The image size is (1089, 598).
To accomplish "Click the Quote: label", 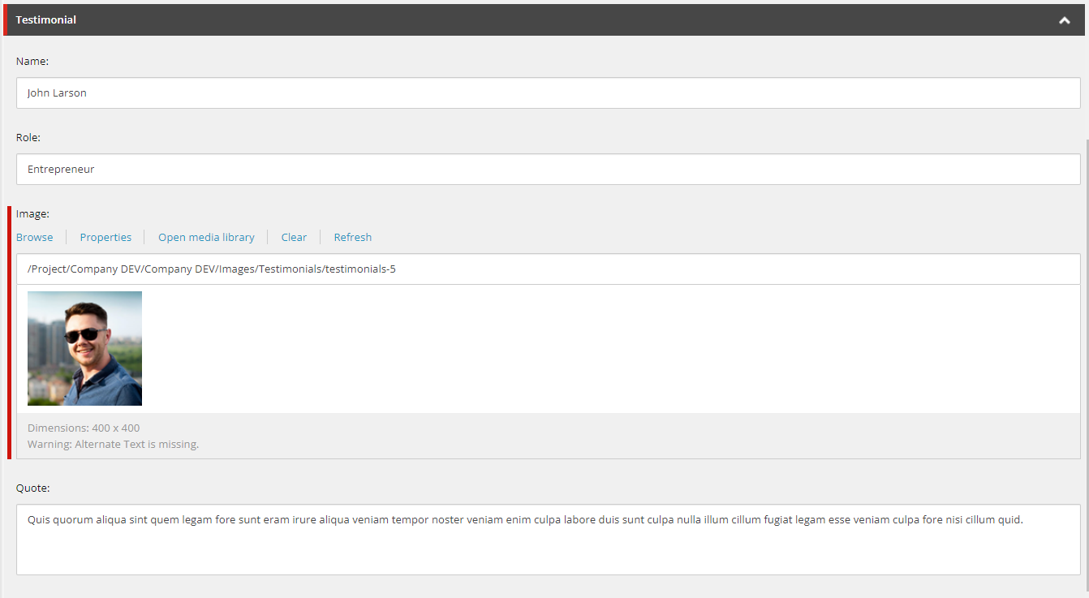I will (x=33, y=488).
